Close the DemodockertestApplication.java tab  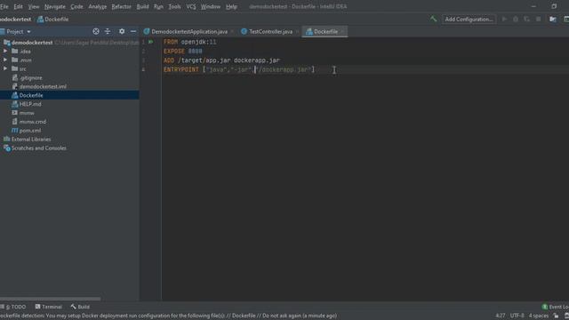(232, 32)
